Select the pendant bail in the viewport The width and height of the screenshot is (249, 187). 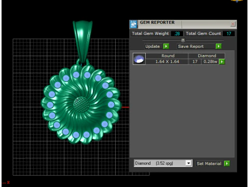point(83,42)
